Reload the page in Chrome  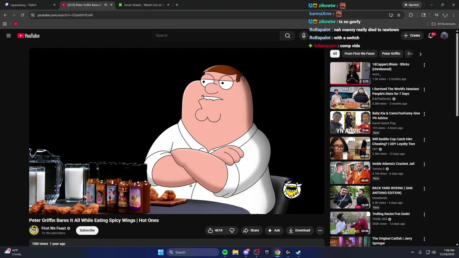tap(23, 15)
